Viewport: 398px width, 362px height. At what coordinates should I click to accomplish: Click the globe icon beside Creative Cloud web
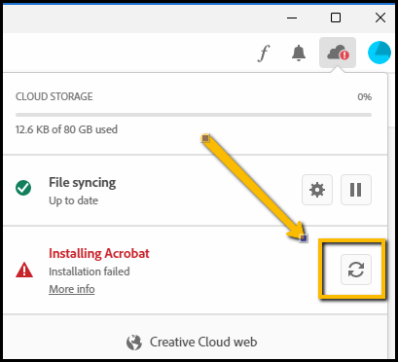(134, 343)
